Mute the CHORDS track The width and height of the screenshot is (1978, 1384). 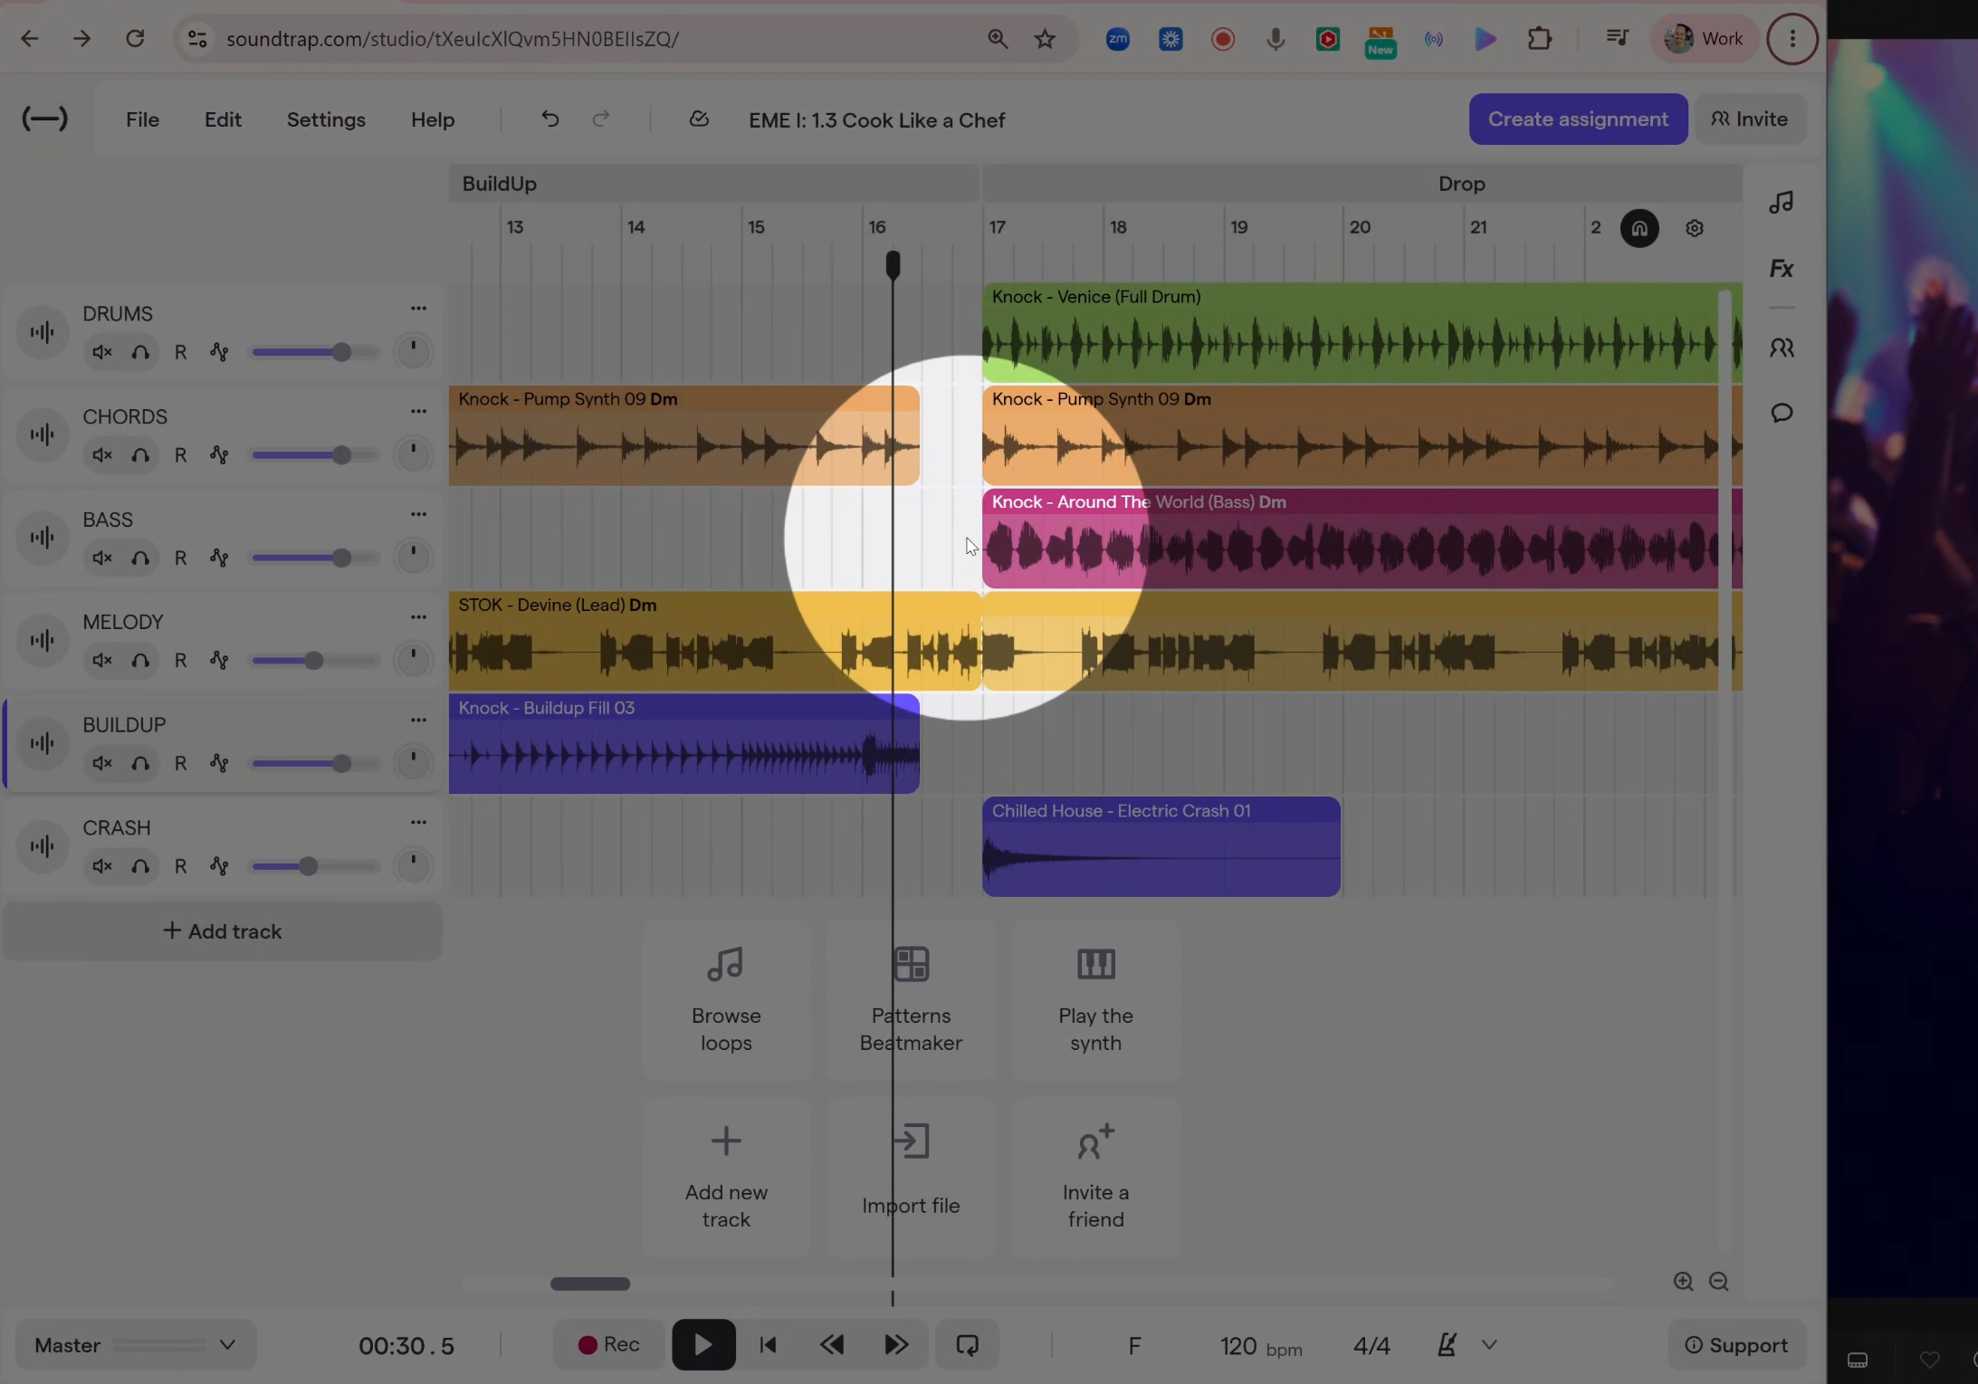(x=102, y=455)
